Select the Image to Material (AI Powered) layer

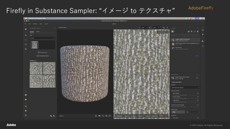pos(186,40)
